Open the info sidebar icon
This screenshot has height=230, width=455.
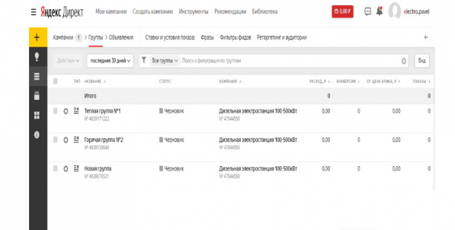coord(37,135)
